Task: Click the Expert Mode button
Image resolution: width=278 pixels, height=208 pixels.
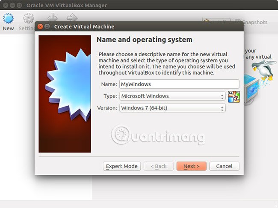Action: coord(122,166)
